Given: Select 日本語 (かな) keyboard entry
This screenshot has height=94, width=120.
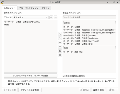Looking at the screenshot, I should point(89,44).
